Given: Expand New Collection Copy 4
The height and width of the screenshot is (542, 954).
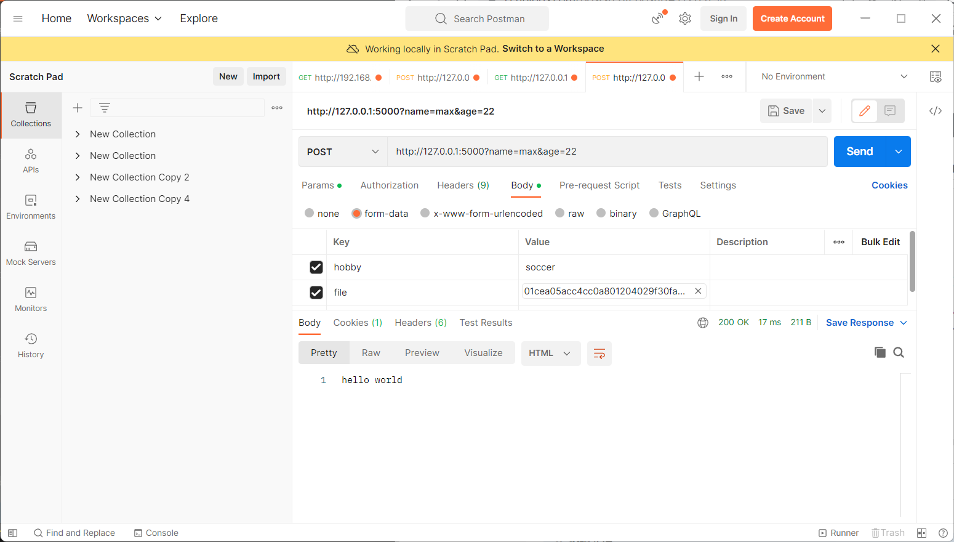Looking at the screenshot, I should pos(78,199).
